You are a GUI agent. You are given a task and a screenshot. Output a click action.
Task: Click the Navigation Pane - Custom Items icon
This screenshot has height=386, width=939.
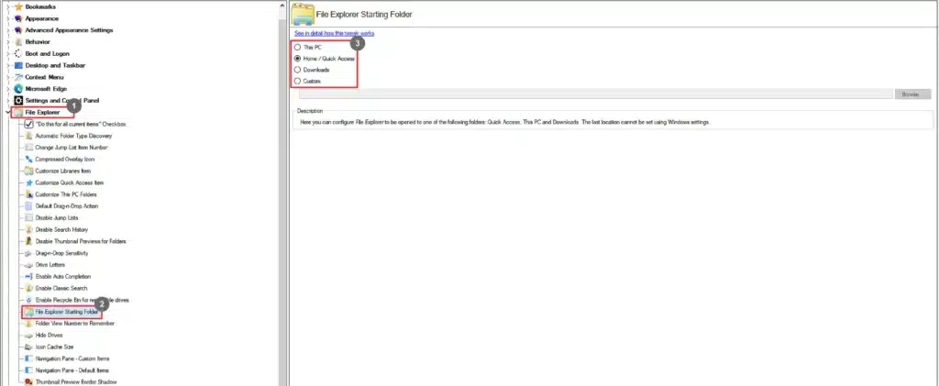28,358
